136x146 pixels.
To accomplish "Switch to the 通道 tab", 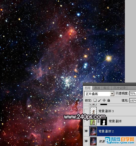I will click(x=97, y=88).
